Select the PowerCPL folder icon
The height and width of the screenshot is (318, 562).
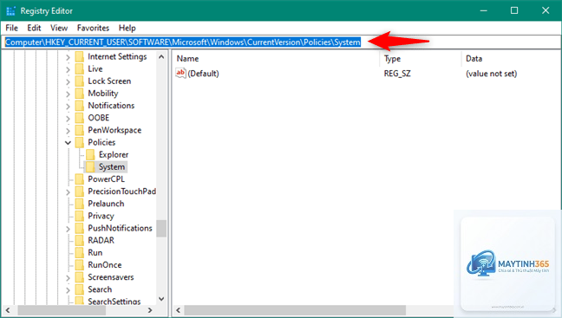80,179
